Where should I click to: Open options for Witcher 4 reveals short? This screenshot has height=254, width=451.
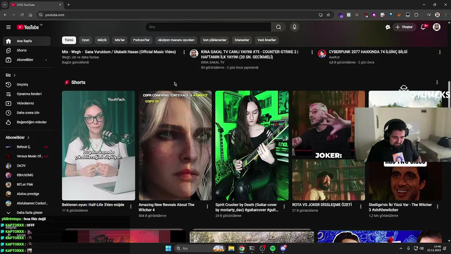[207, 206]
